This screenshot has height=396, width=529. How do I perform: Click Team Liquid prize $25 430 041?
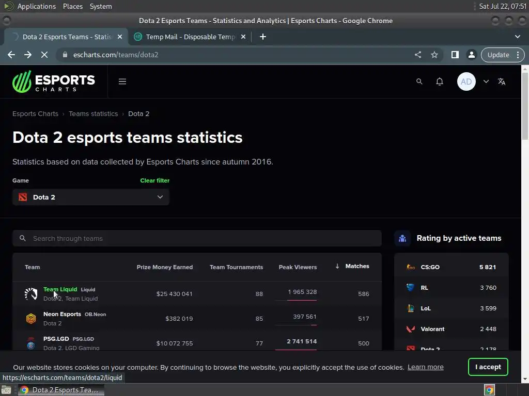click(174, 293)
